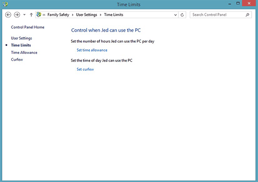Open the Set curfew link

tap(85, 69)
